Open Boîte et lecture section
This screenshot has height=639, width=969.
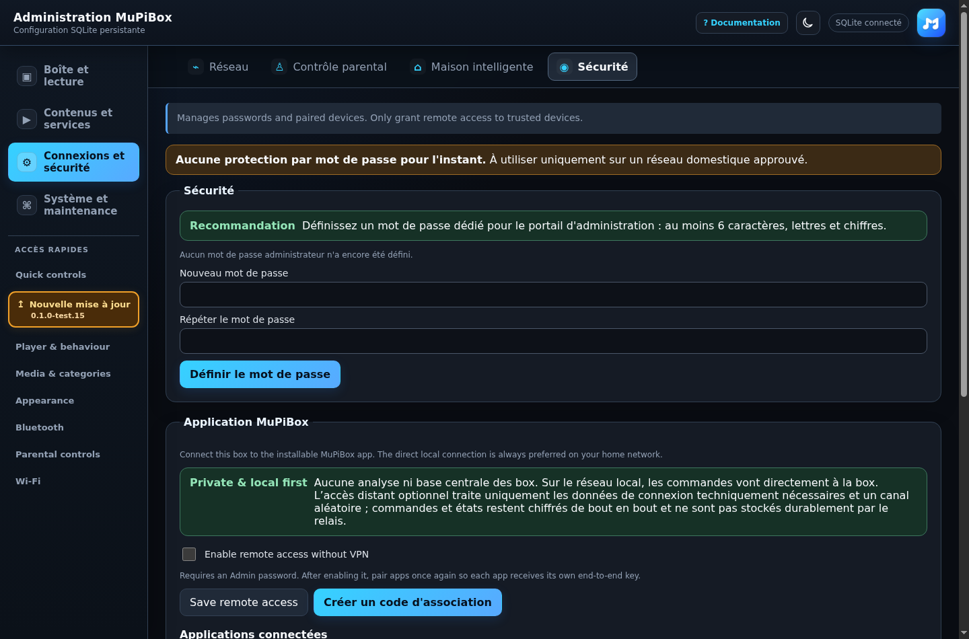tap(73, 76)
